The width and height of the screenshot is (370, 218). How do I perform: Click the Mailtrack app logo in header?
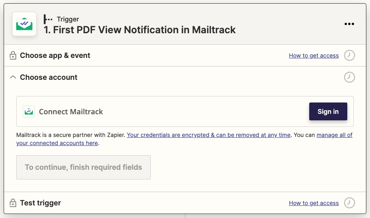24,24
